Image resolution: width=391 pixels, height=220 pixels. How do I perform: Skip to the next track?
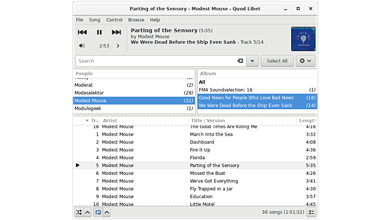[x=116, y=32]
